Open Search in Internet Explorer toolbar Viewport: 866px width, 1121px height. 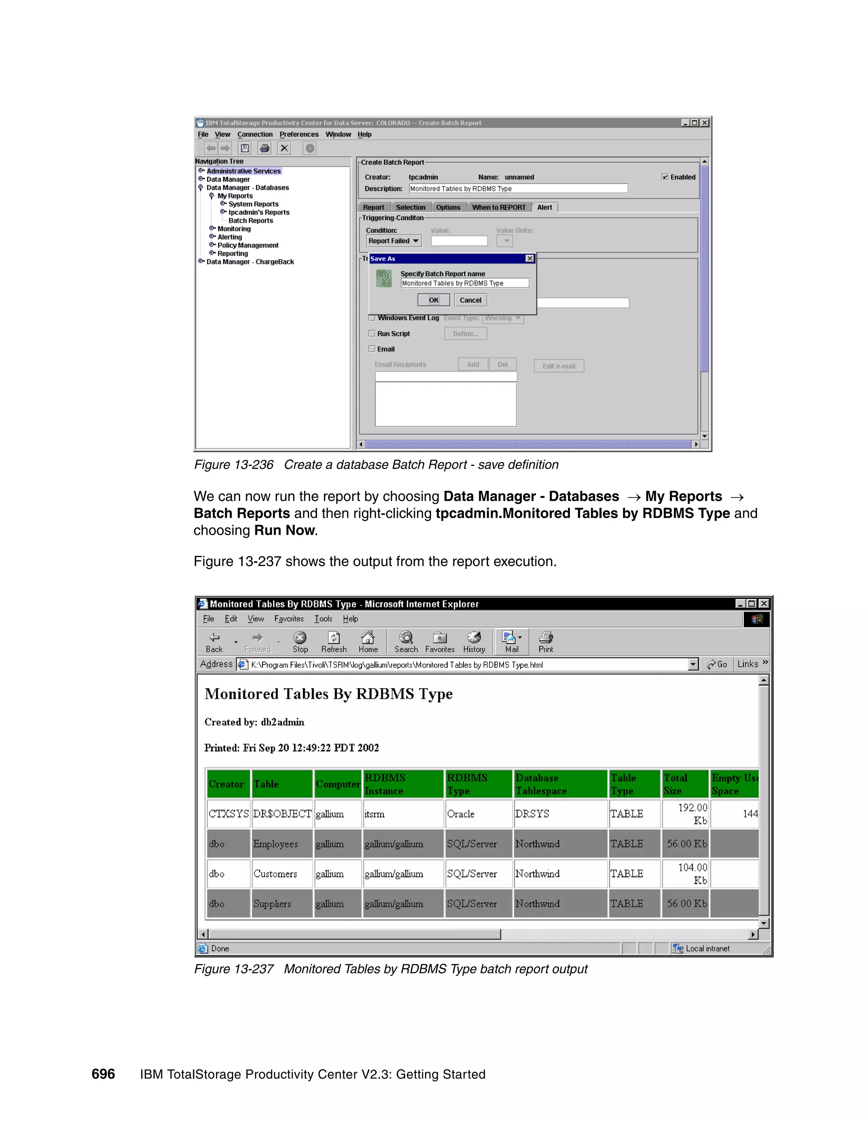406,642
